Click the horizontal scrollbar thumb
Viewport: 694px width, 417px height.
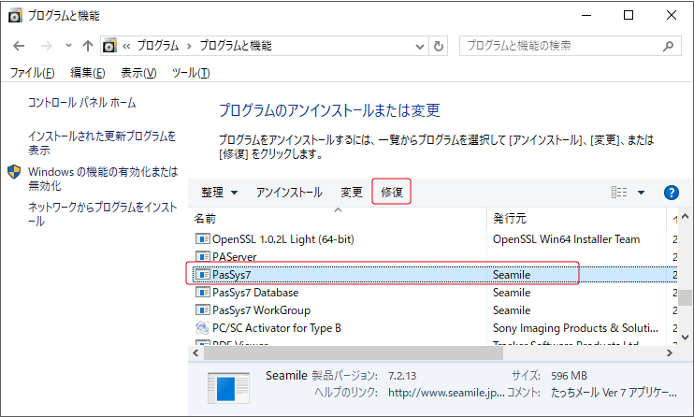(x=354, y=352)
